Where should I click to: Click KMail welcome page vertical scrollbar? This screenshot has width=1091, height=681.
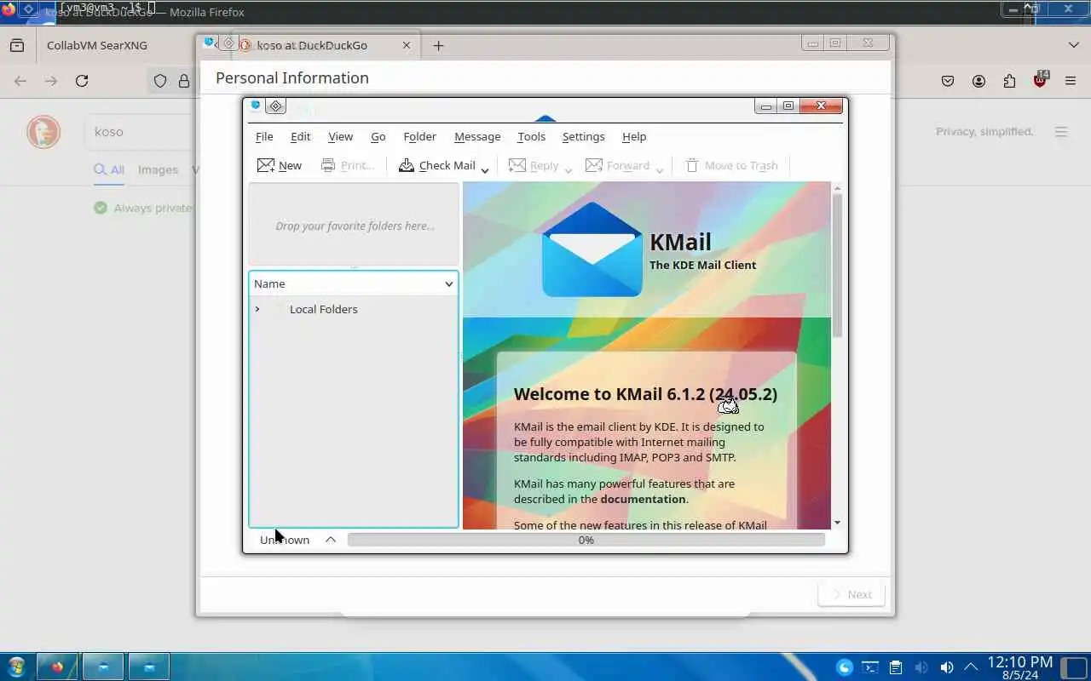pyautogui.click(x=837, y=265)
